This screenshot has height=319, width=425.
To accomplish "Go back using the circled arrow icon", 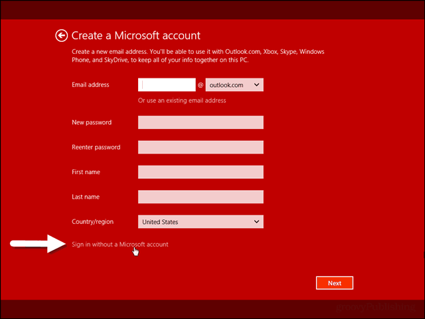I will (62, 35).
